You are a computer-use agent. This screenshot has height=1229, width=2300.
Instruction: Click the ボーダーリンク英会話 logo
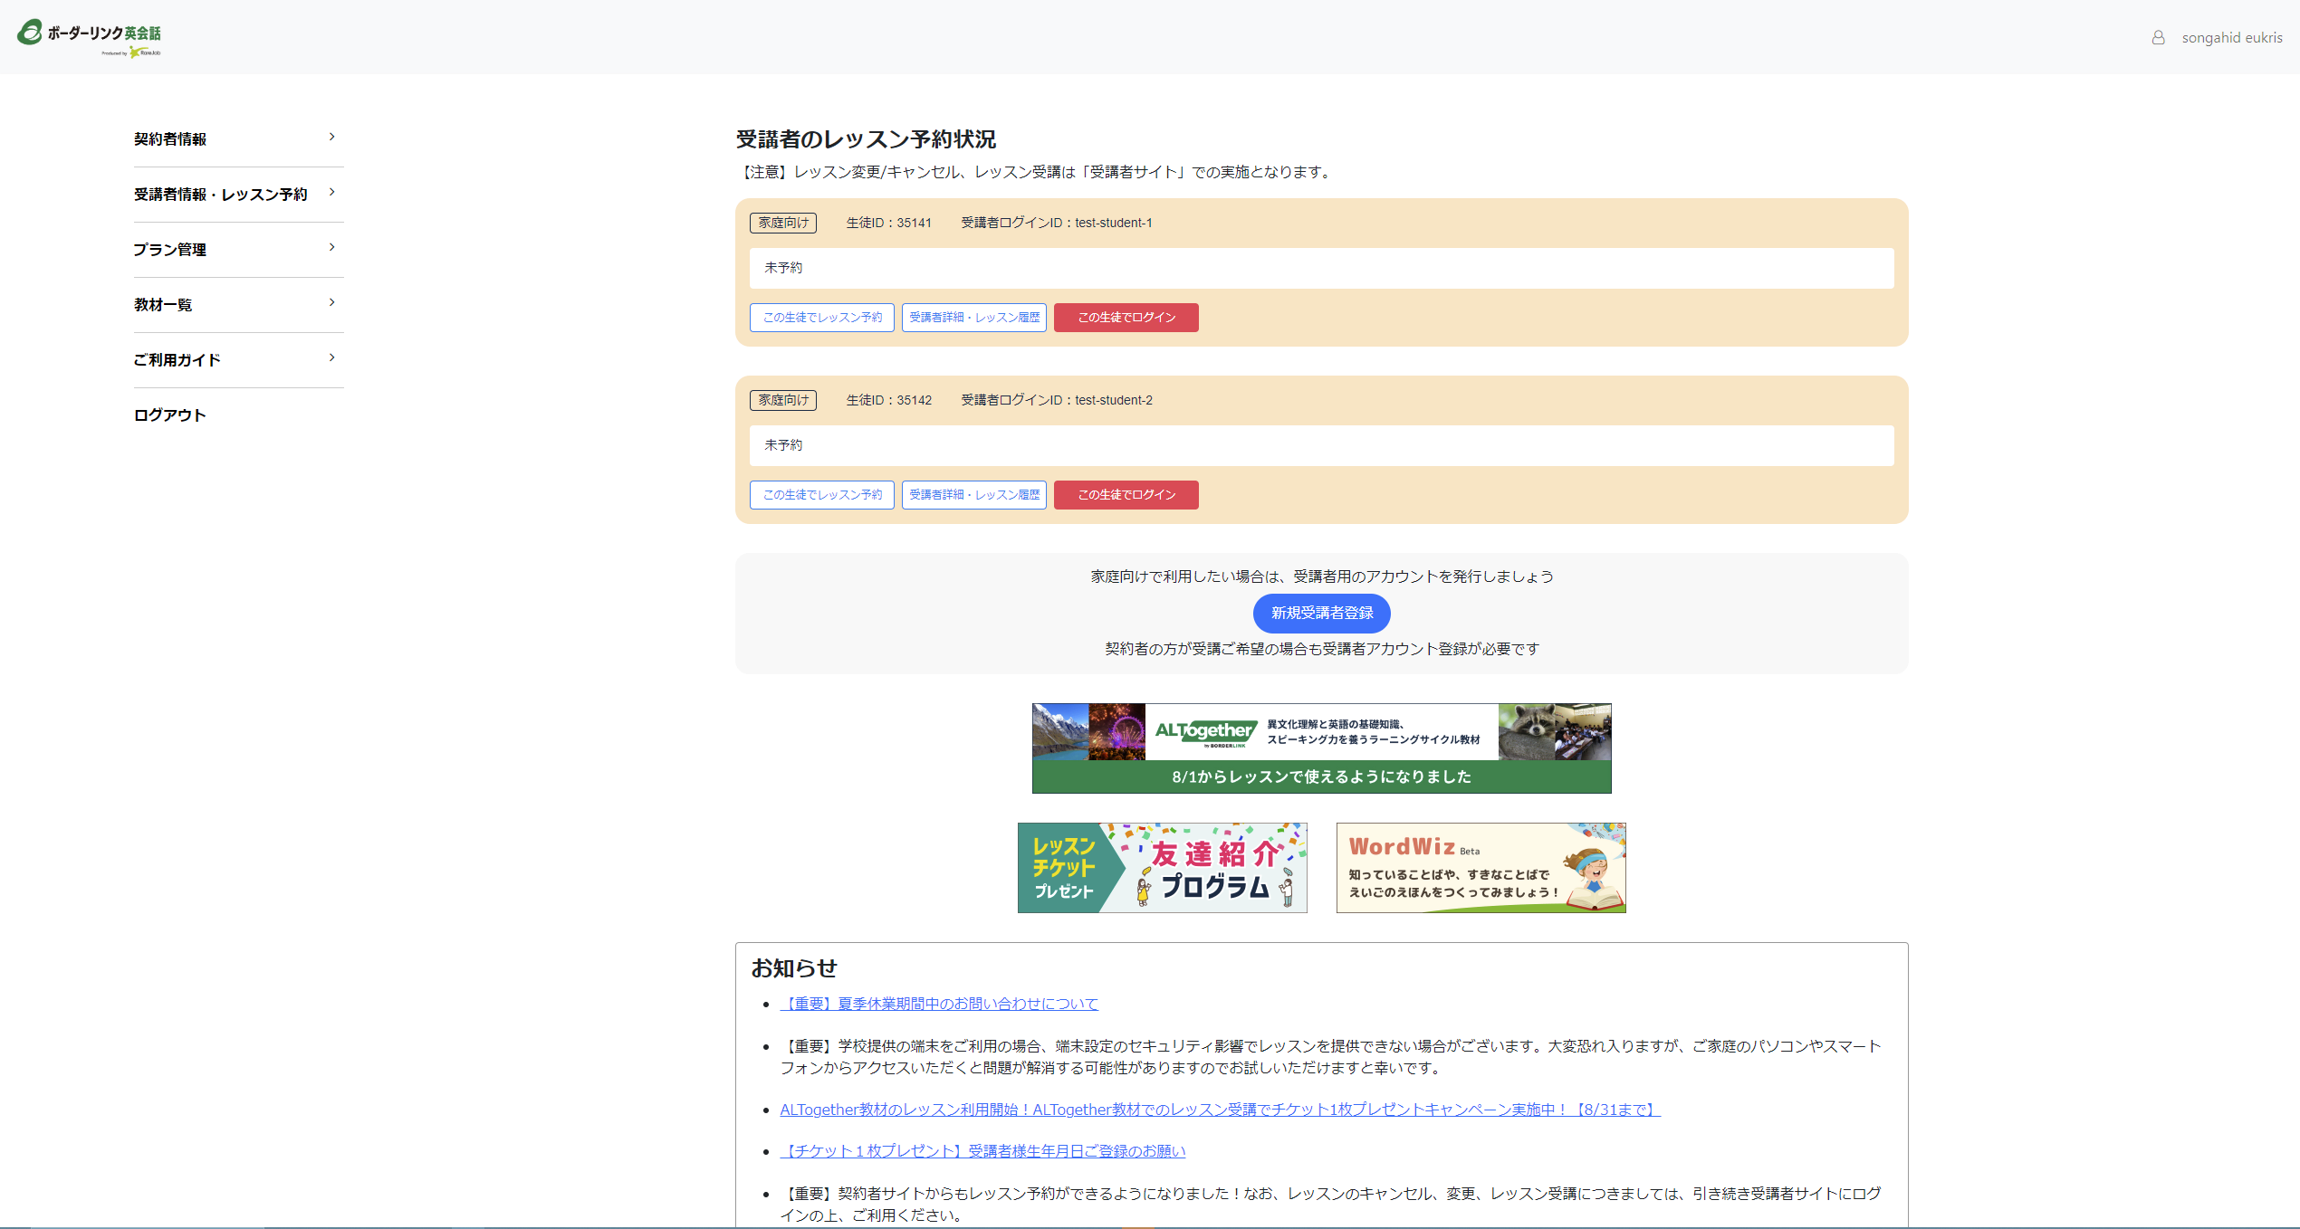tap(89, 37)
